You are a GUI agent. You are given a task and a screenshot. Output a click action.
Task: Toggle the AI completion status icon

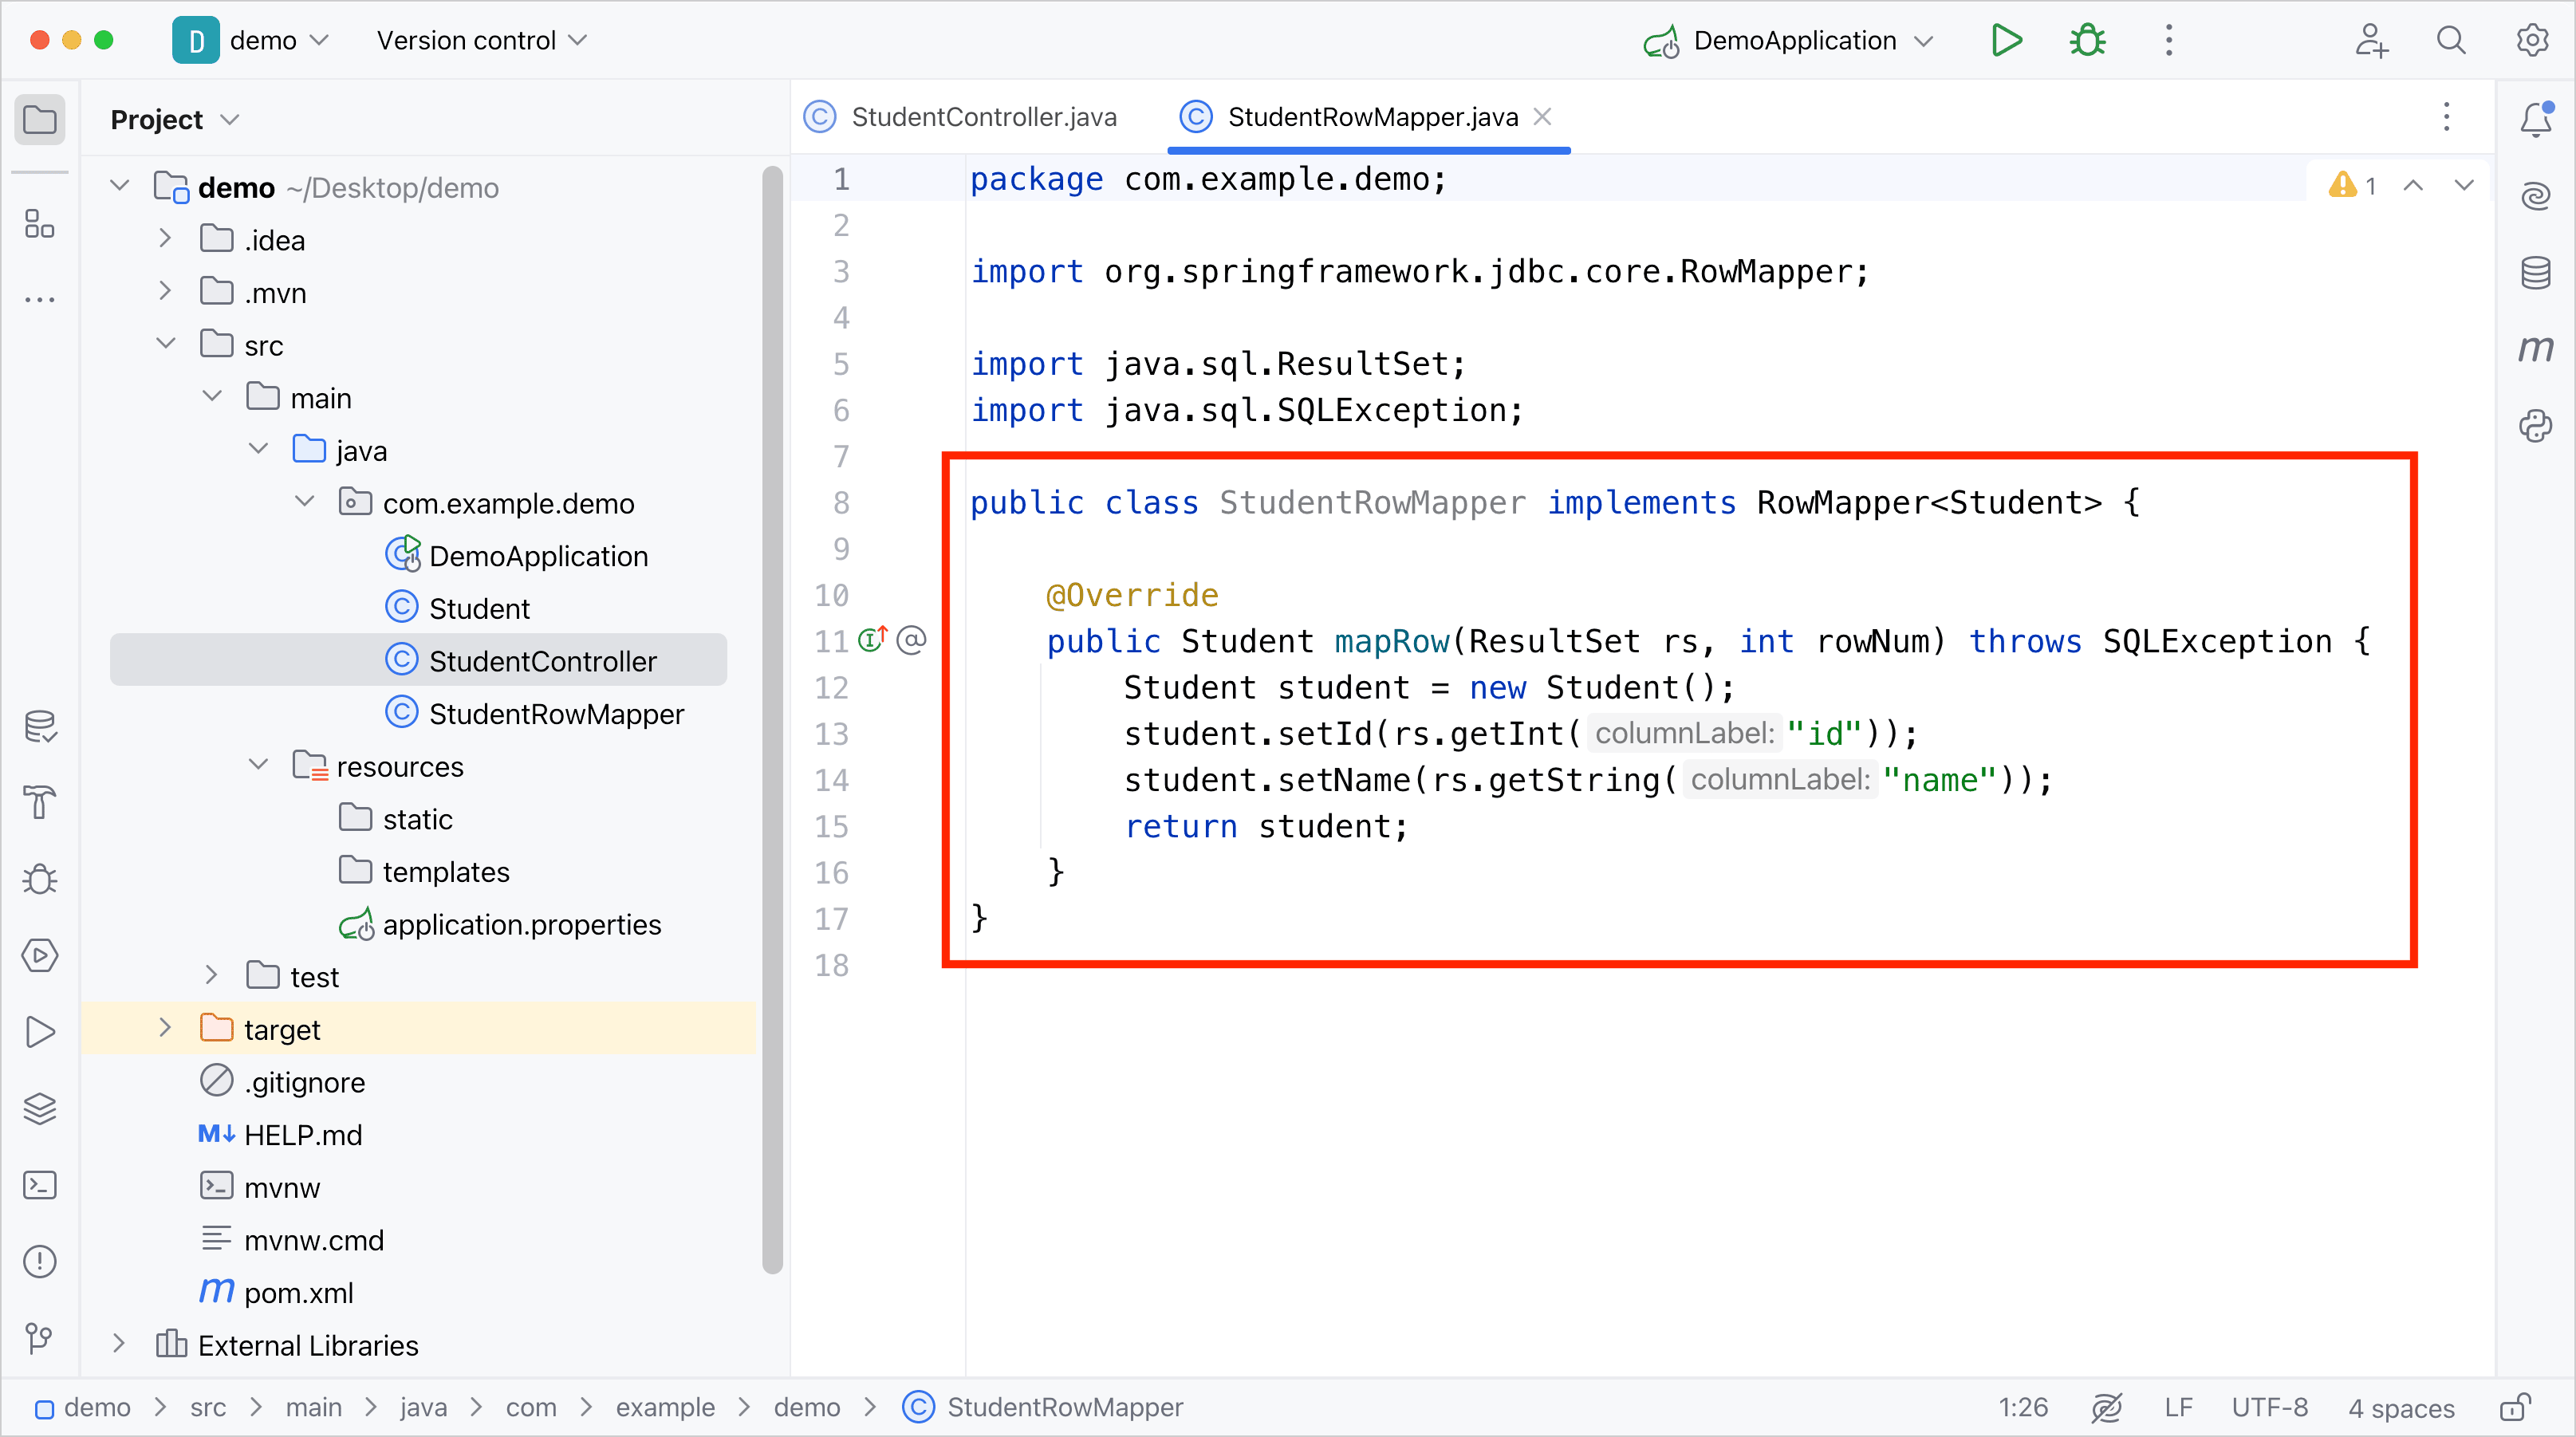pos(2106,1407)
